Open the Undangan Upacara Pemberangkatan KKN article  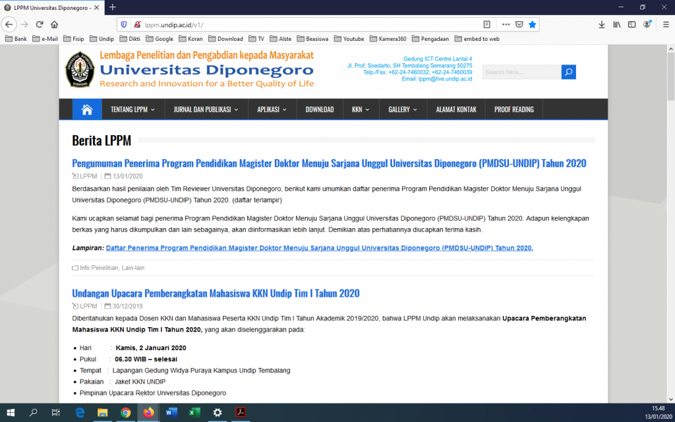coord(216,293)
